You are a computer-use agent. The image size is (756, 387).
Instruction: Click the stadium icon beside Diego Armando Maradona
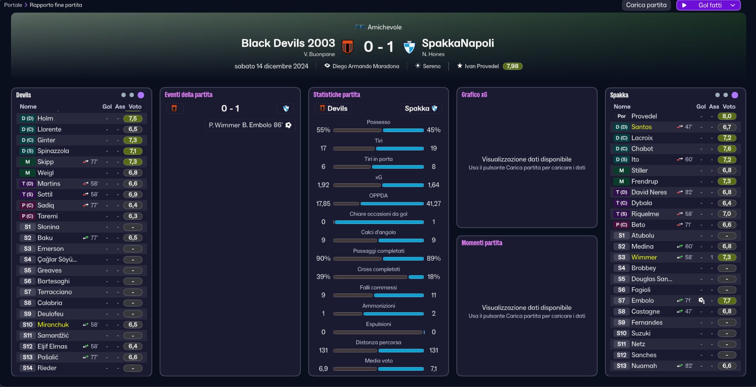click(327, 66)
